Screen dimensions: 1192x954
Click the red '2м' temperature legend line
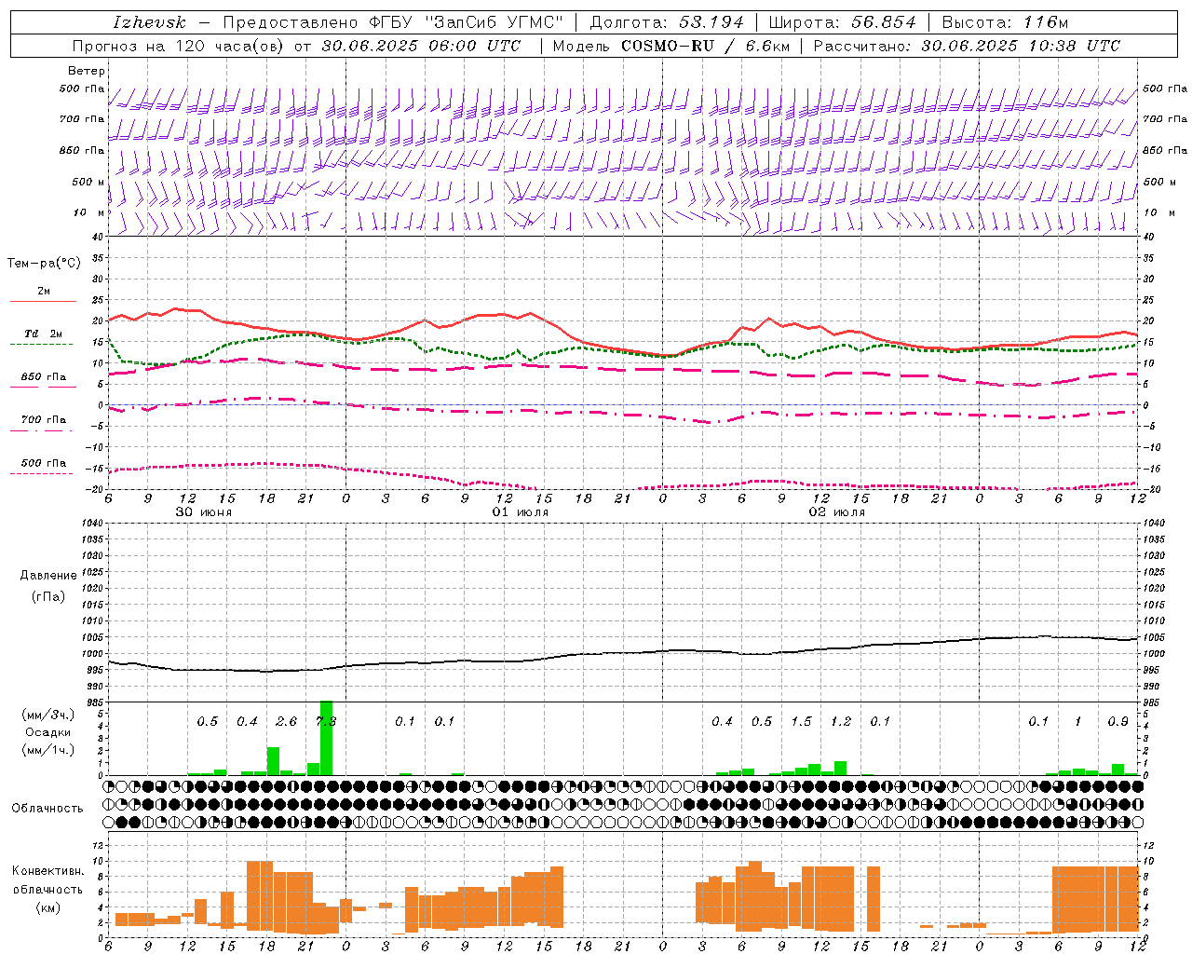tap(43, 301)
